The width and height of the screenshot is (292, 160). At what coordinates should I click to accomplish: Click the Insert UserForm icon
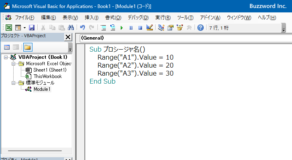(18, 28)
